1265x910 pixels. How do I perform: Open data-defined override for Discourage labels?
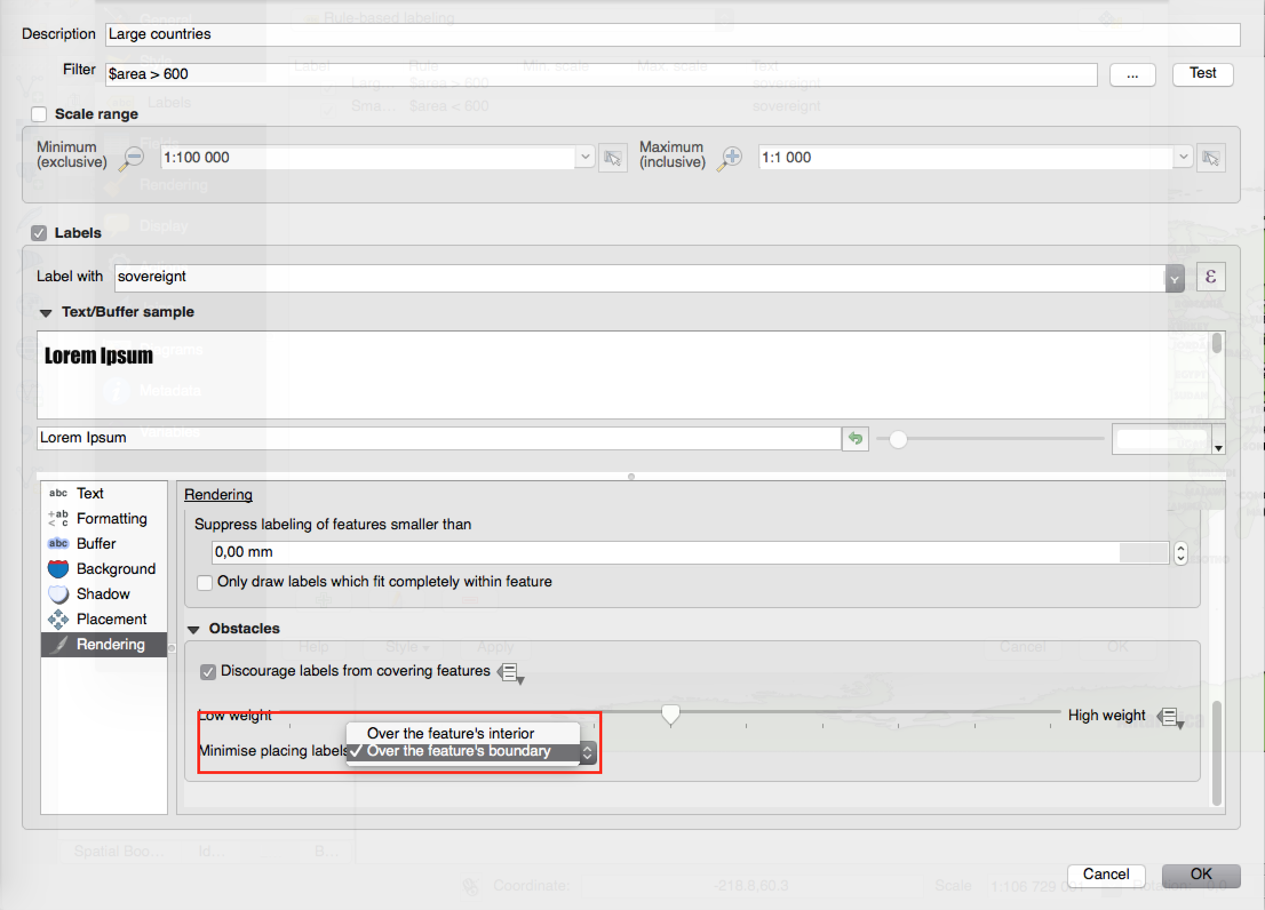510,672
